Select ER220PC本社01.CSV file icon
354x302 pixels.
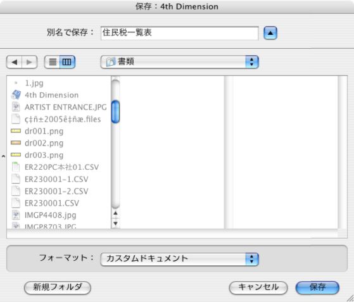coord(16,167)
